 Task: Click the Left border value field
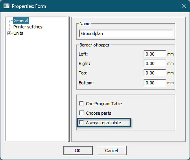(155, 54)
